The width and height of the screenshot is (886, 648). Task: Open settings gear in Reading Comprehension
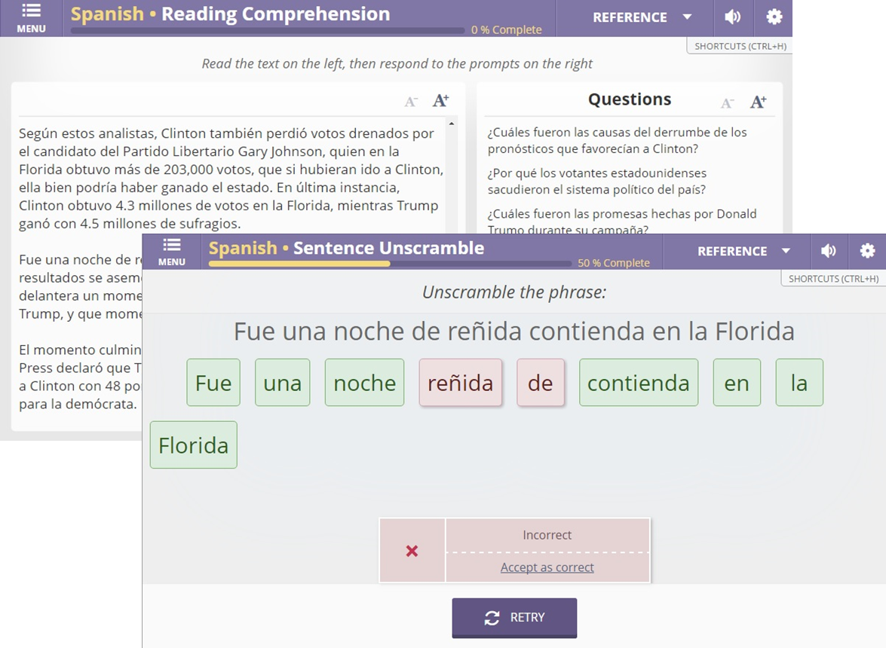point(774,17)
